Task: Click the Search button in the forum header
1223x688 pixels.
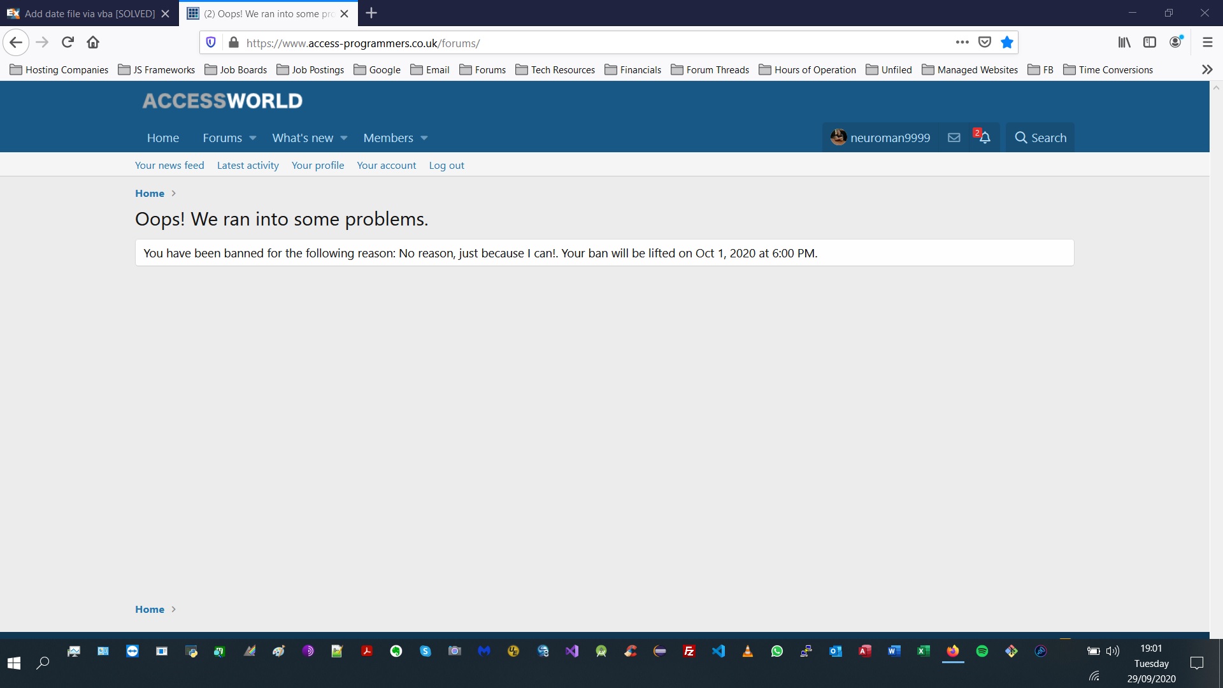Action: 1040,138
